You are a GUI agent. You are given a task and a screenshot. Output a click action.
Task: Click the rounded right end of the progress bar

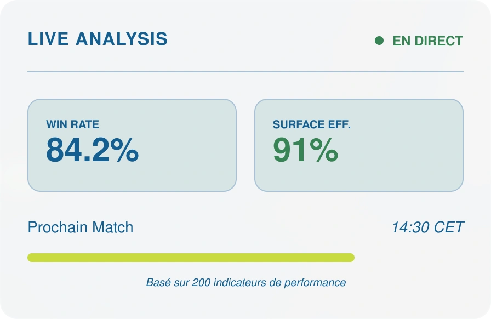tap(351, 258)
